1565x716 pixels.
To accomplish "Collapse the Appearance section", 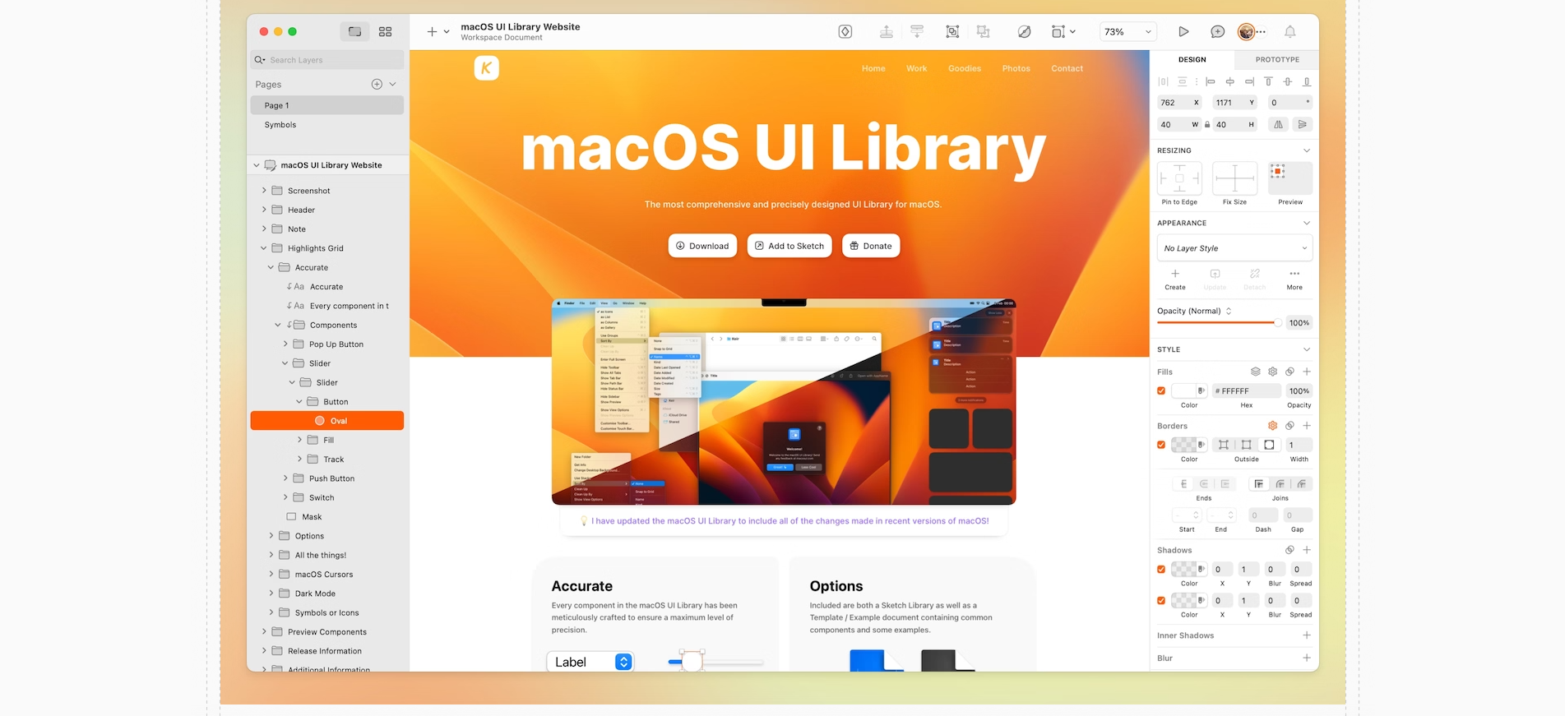I will coord(1307,223).
